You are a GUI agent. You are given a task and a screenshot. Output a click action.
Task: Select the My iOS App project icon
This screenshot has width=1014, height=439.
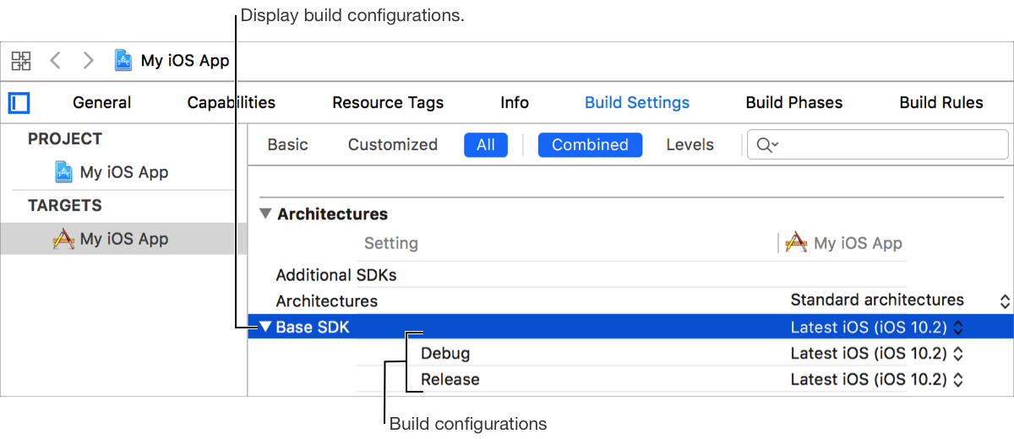[63, 172]
